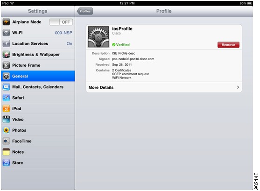This screenshot has height=191, width=260.
Task: Open the FaceTime camera icon
Action: [x=6, y=141]
